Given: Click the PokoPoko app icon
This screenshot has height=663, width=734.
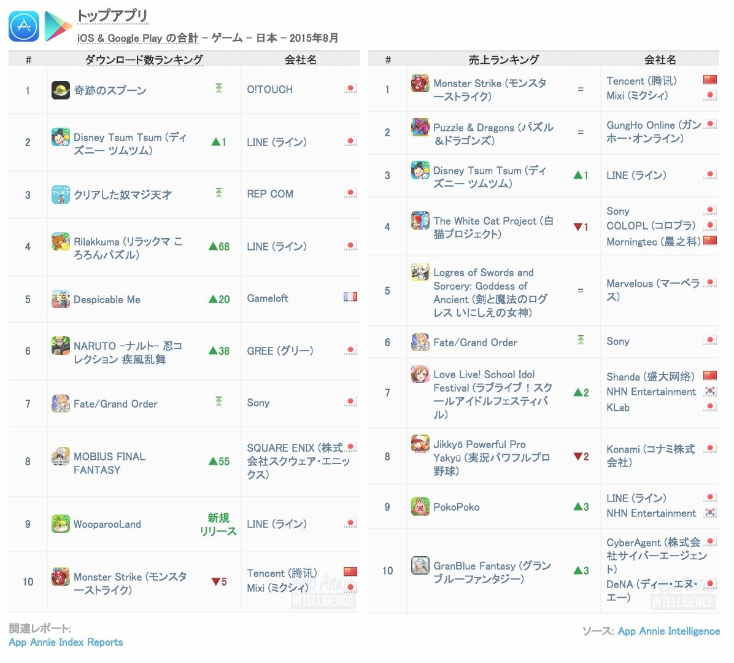Looking at the screenshot, I should pyautogui.click(x=420, y=506).
